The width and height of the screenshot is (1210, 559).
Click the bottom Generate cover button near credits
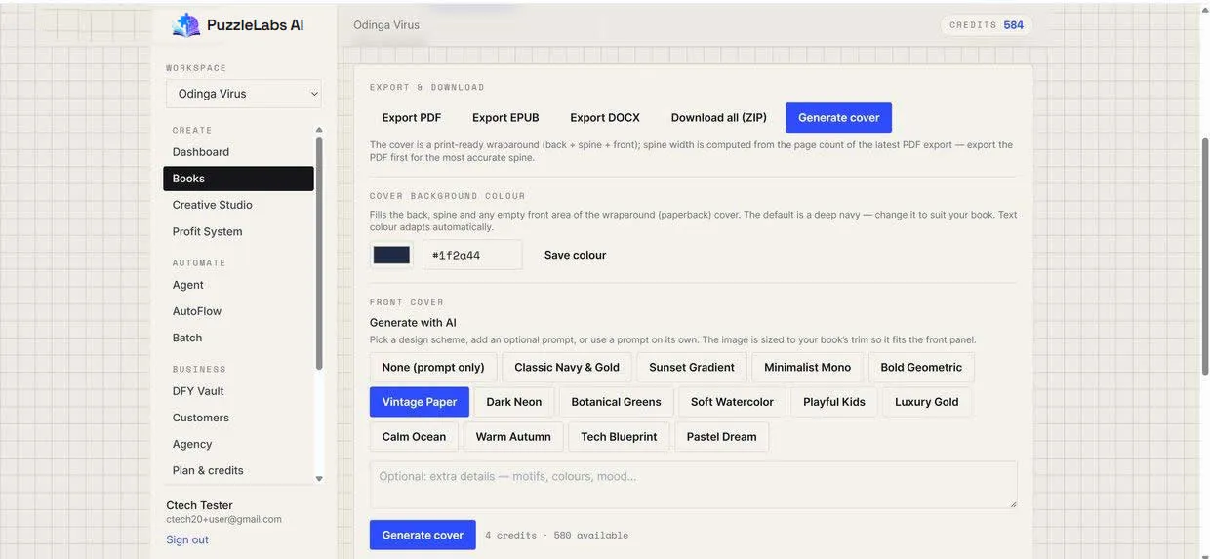click(x=423, y=535)
